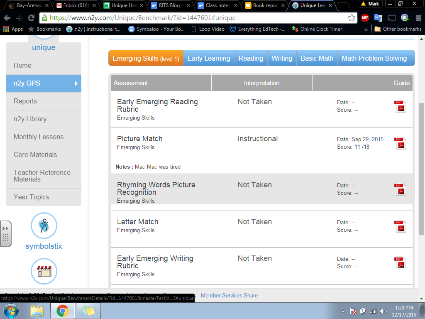The height and width of the screenshot is (319, 425).
Task: Click the Action Center flag tray icon
Action: (353, 311)
